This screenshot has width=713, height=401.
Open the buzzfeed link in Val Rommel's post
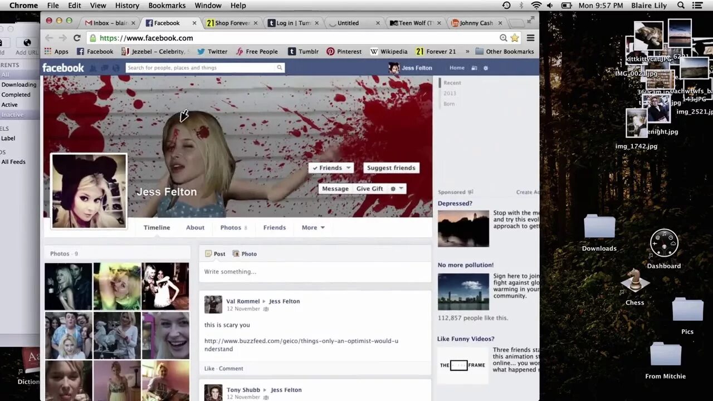click(x=301, y=345)
